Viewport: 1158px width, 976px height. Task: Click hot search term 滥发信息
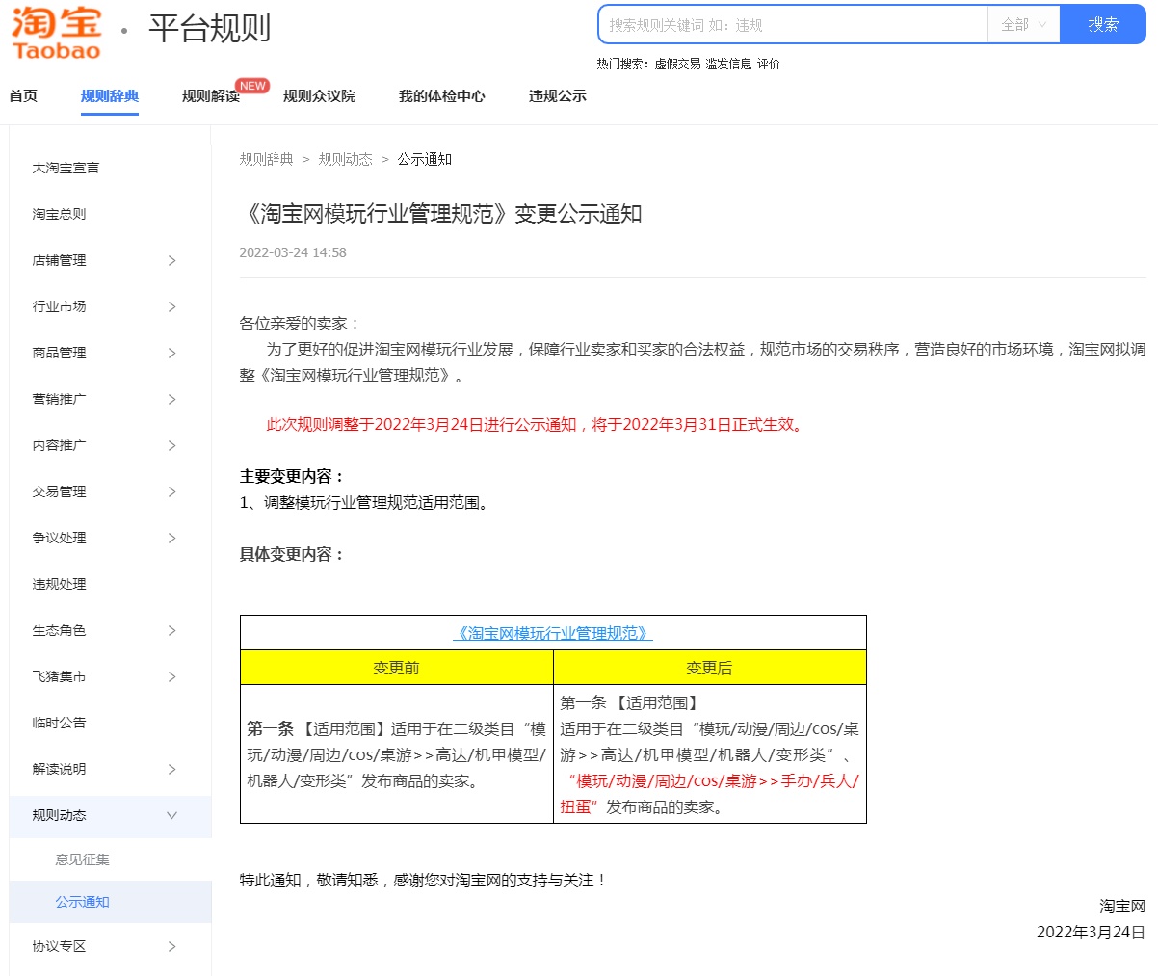click(x=728, y=64)
